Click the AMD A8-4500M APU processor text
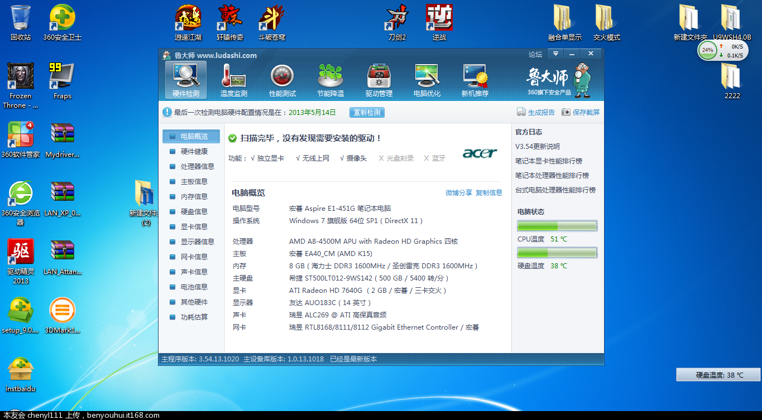The width and height of the screenshot is (762, 420). (x=373, y=241)
